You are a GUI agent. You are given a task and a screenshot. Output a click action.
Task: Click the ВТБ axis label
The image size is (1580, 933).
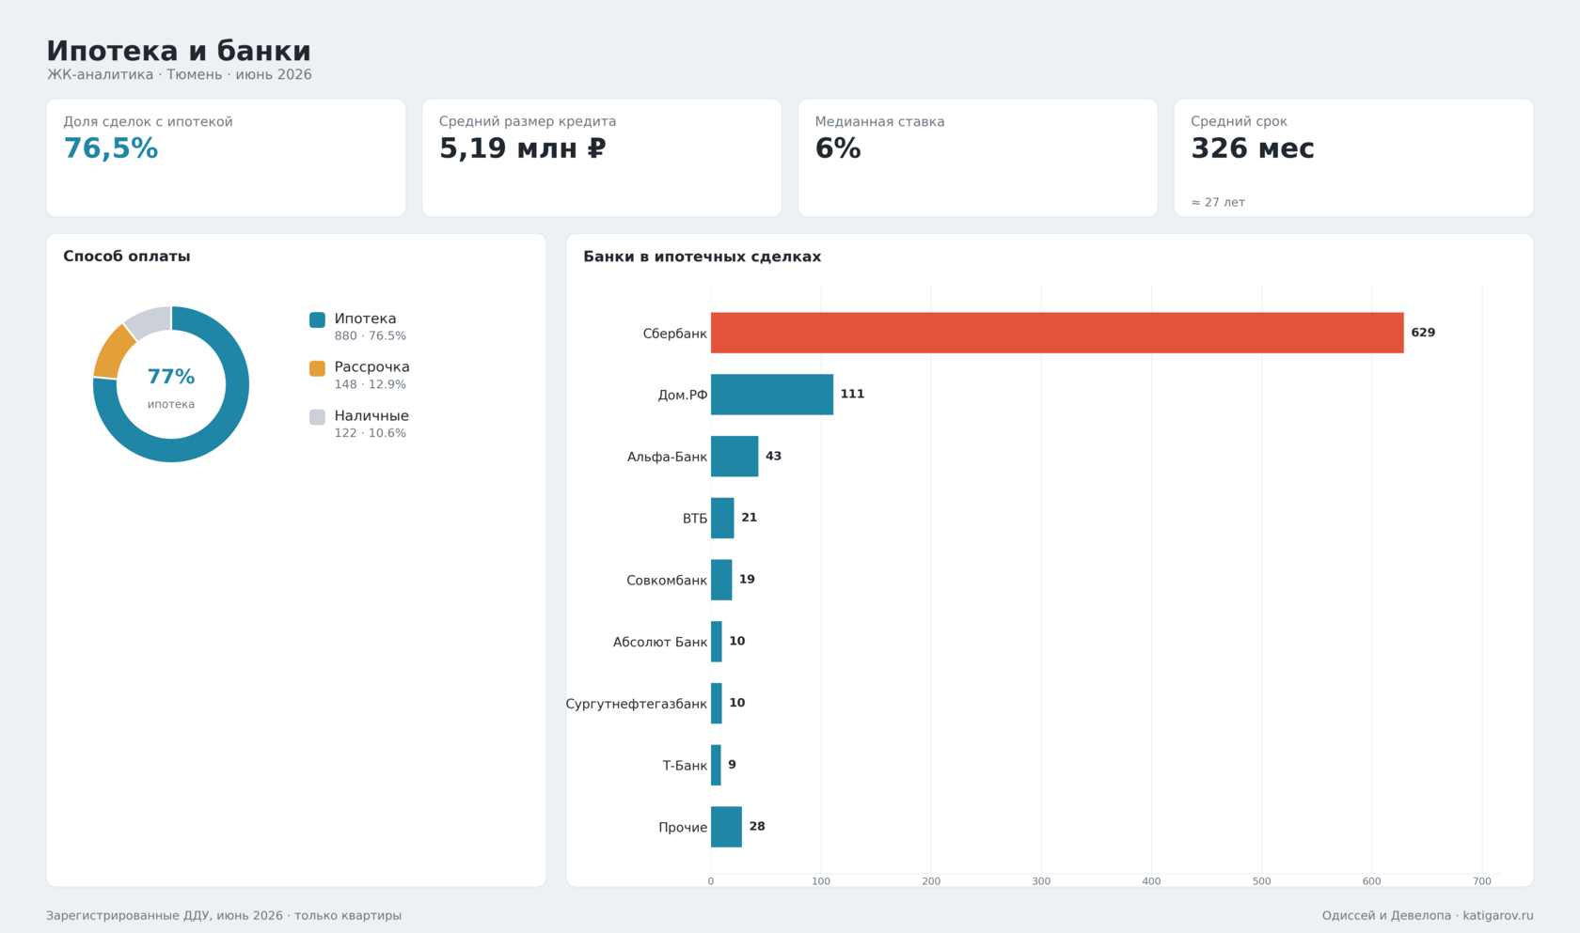tap(695, 519)
